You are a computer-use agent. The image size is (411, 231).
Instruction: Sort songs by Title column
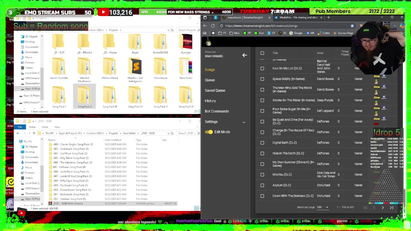[x=275, y=53]
